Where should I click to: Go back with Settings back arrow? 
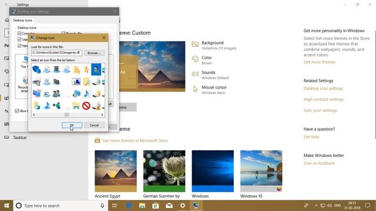click(x=6, y=4)
